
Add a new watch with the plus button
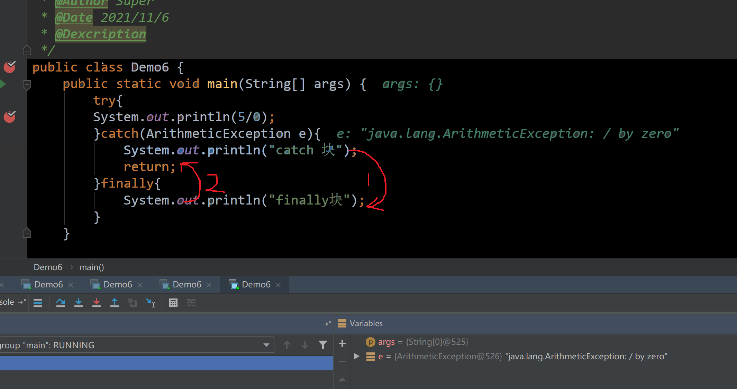(342, 343)
